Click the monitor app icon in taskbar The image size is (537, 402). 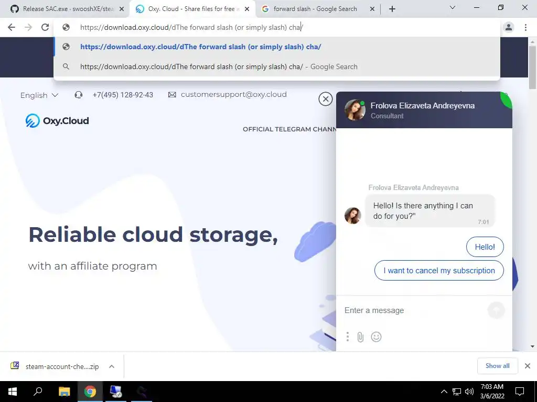116,392
